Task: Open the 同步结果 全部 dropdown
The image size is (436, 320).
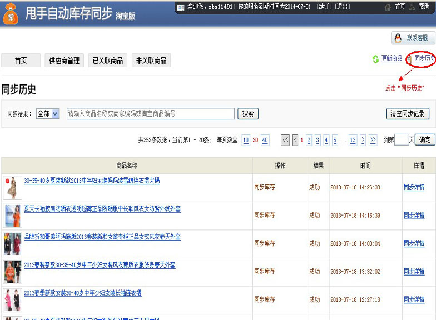Action: 48,113
